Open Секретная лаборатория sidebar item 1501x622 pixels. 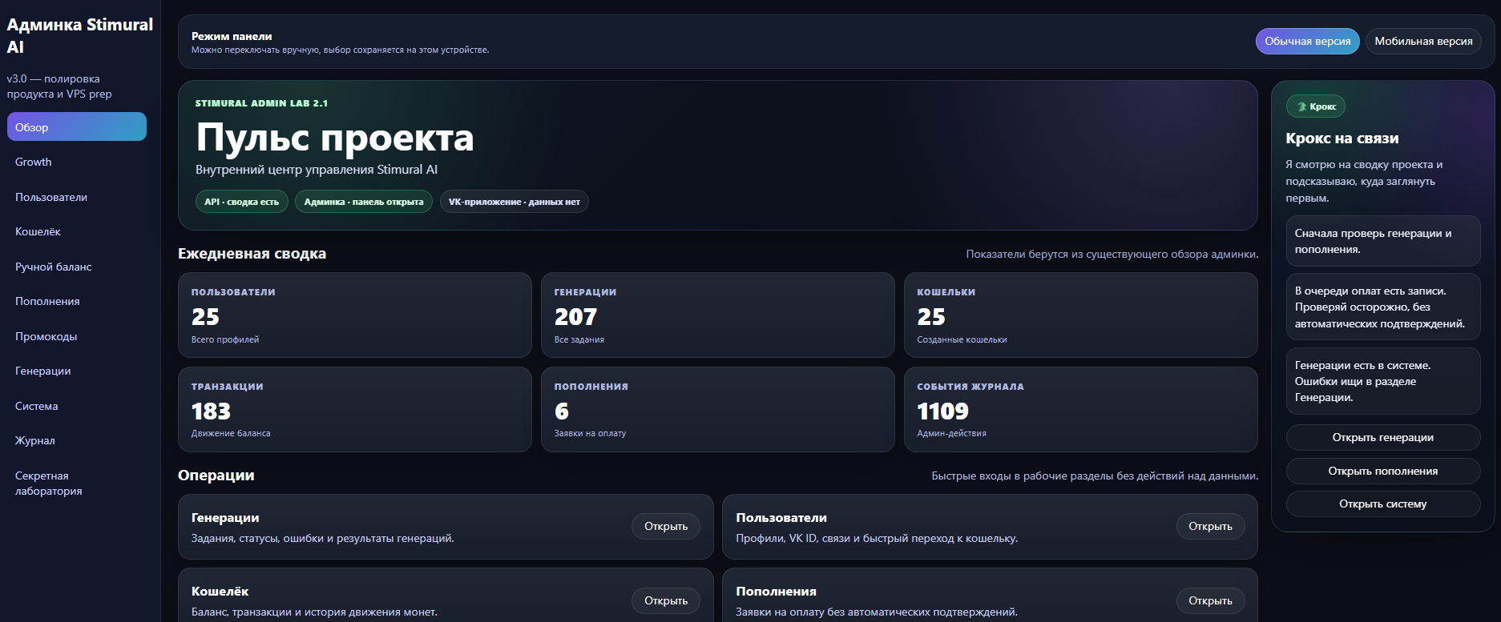pyautogui.click(x=77, y=483)
